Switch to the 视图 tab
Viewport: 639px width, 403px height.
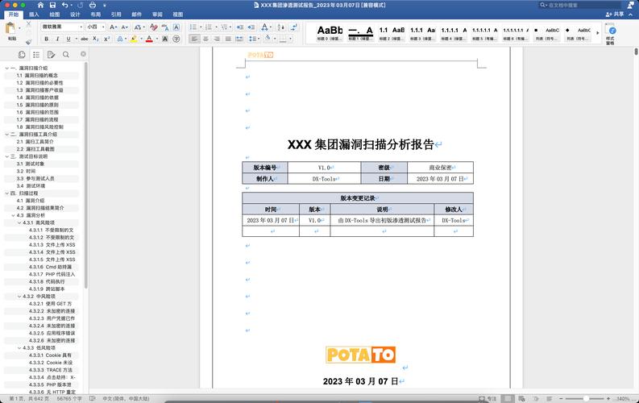178,15
